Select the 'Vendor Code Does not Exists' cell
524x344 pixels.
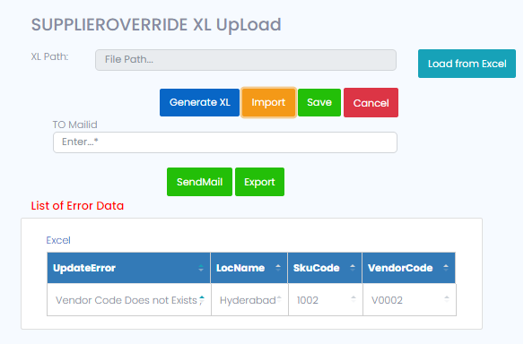[129, 300]
